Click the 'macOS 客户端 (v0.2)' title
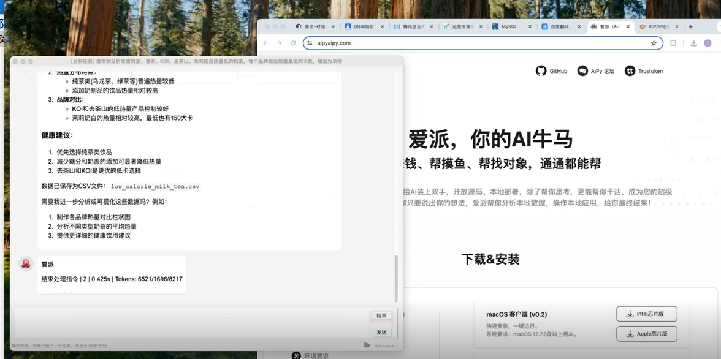721x359 pixels. coord(517,315)
